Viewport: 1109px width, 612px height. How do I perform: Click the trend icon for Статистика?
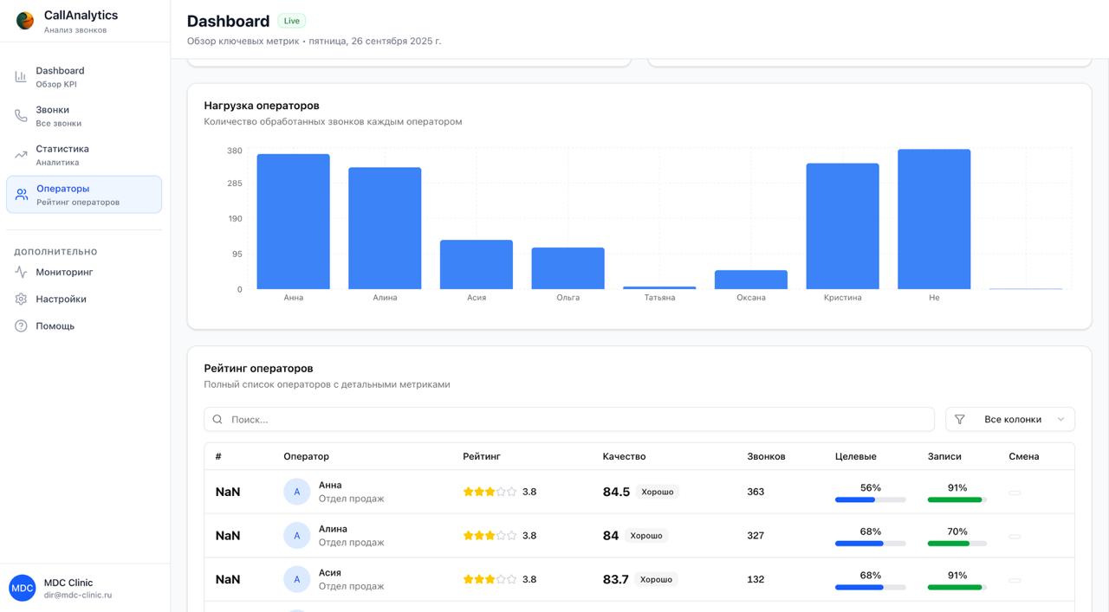(21, 155)
